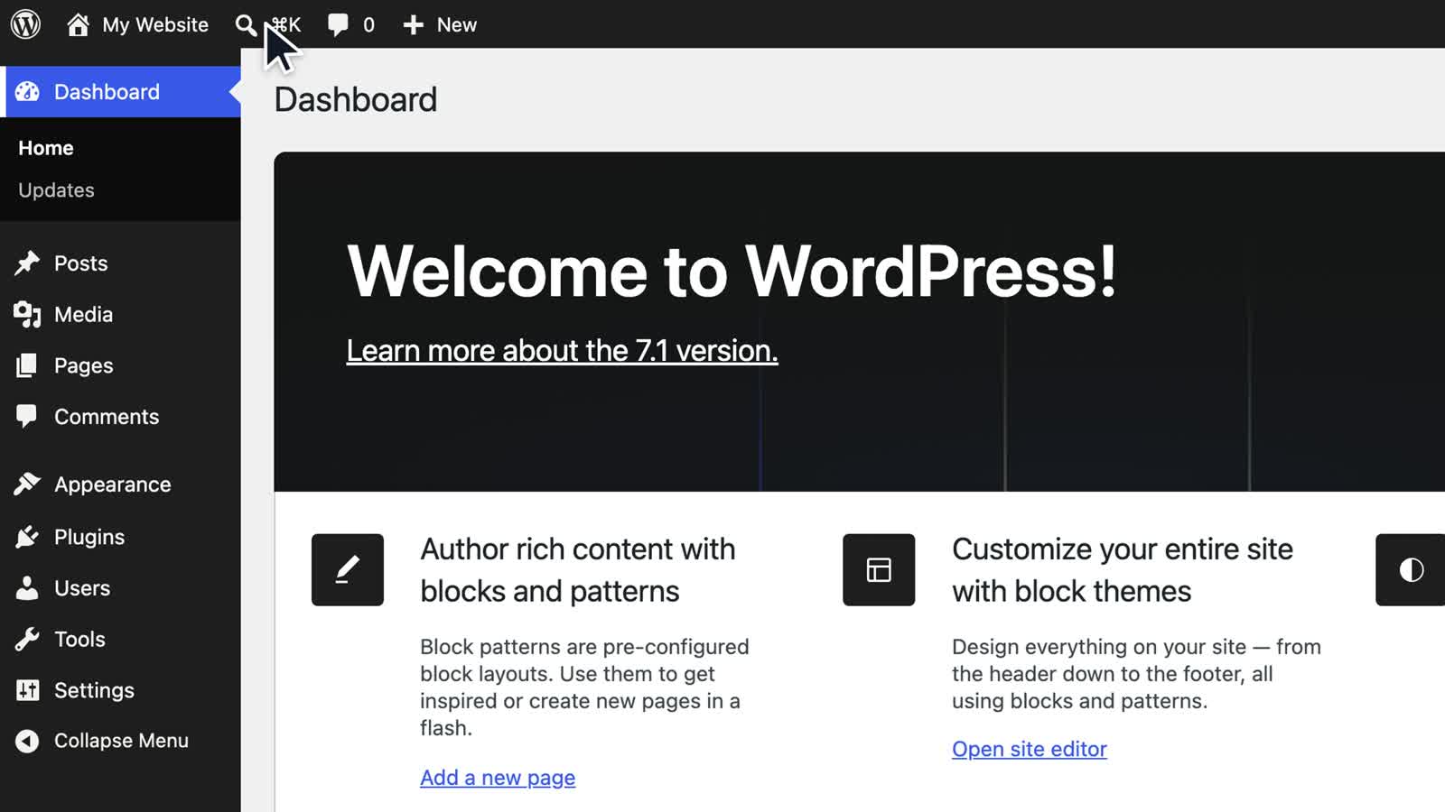
Task: Click the Posts pushpin icon
Action: (x=27, y=263)
